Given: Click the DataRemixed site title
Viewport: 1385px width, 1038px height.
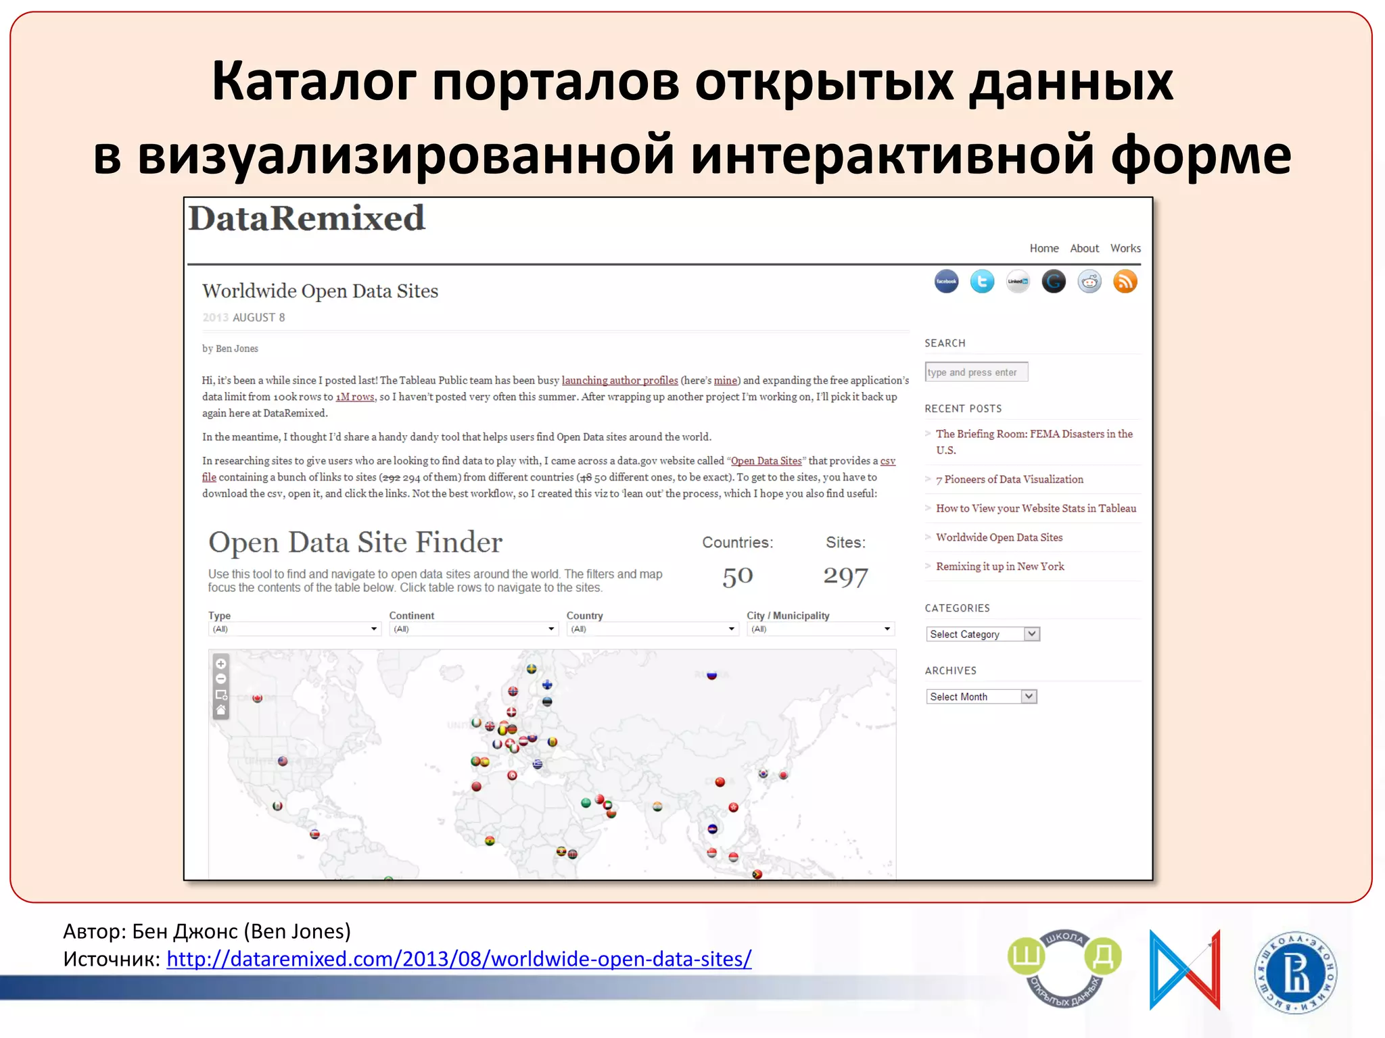Looking at the screenshot, I should [x=306, y=218].
